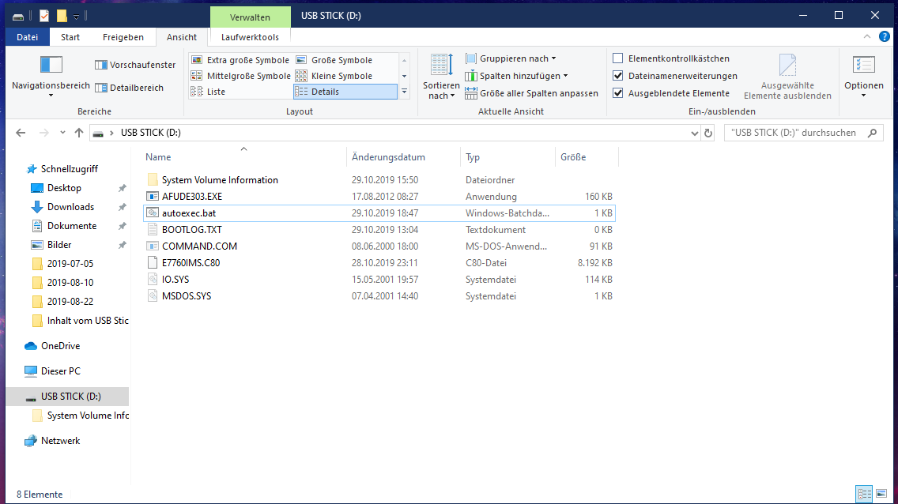Image resolution: width=898 pixels, height=504 pixels.
Task: Collapse the ribbon with the chevron
Action: pyautogui.click(x=867, y=36)
